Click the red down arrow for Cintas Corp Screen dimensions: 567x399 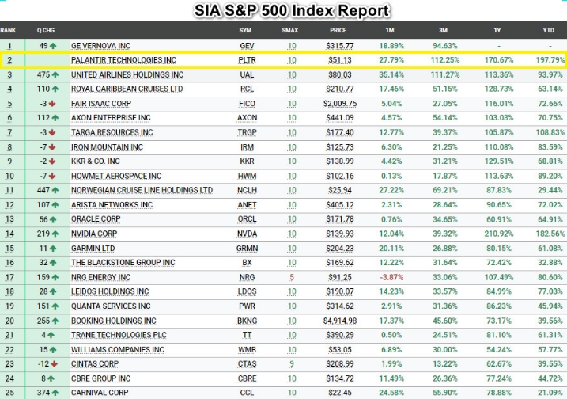(x=52, y=364)
